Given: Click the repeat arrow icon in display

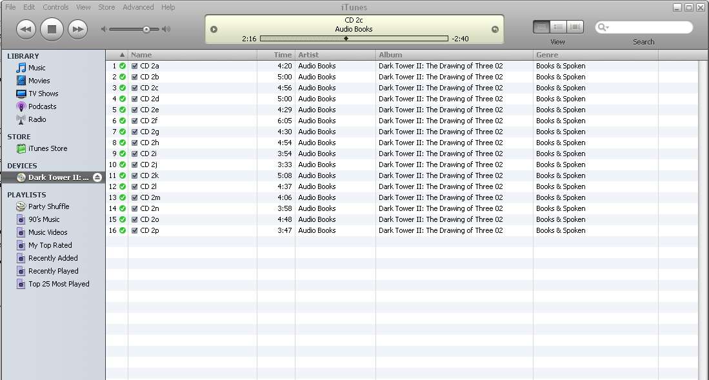Looking at the screenshot, I should pos(495,30).
